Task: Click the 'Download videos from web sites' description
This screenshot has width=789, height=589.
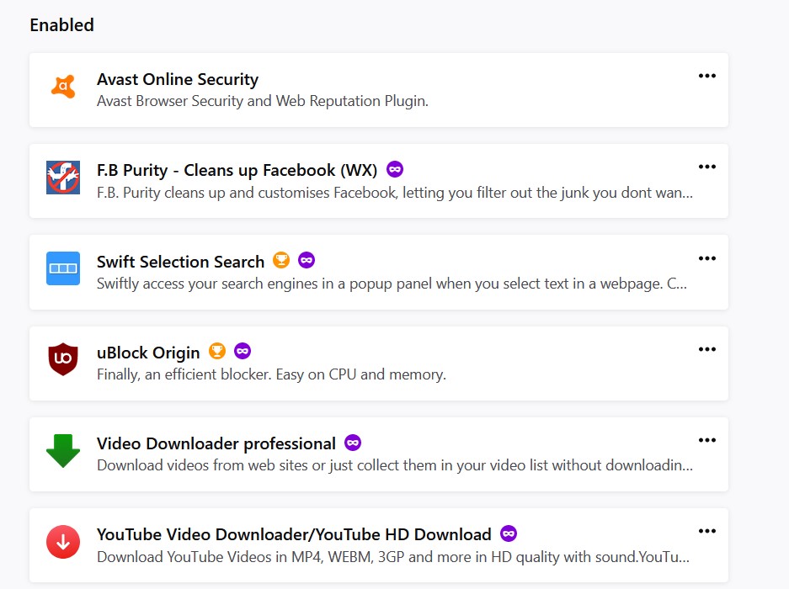Action: point(395,466)
